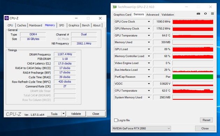Open Validation tab in GPU-Z

(x=168, y=15)
